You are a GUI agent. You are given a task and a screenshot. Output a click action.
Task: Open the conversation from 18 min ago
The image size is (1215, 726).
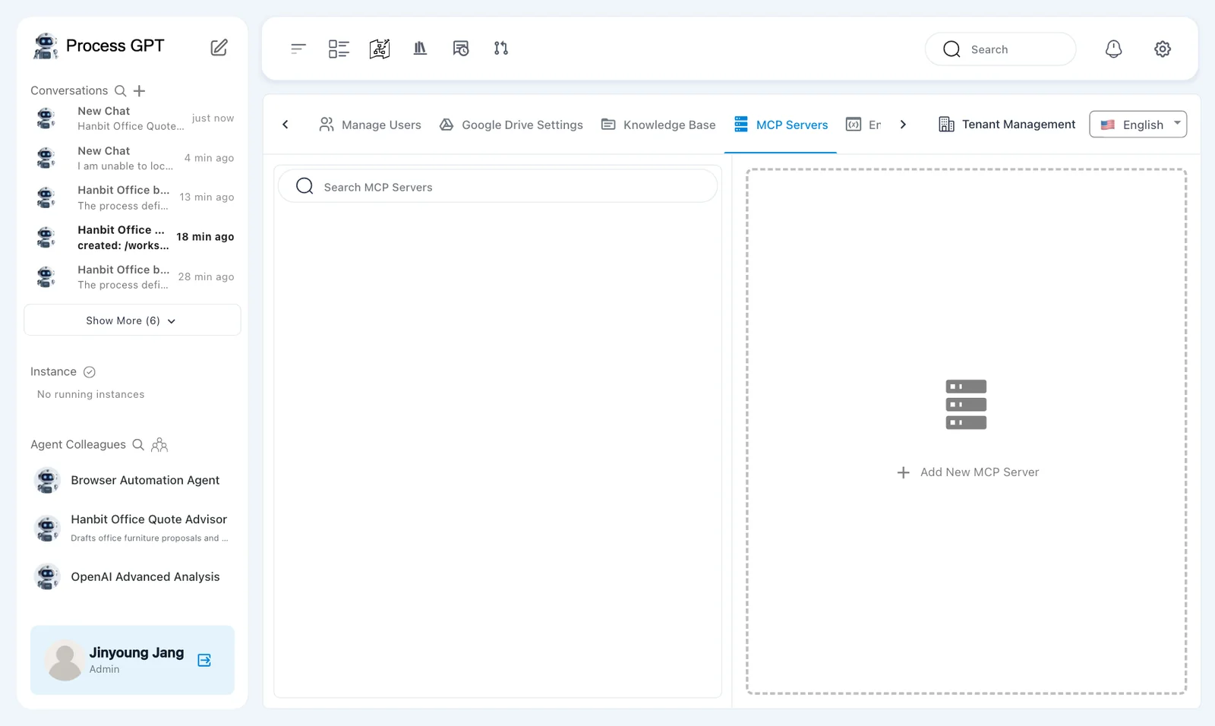(134, 237)
